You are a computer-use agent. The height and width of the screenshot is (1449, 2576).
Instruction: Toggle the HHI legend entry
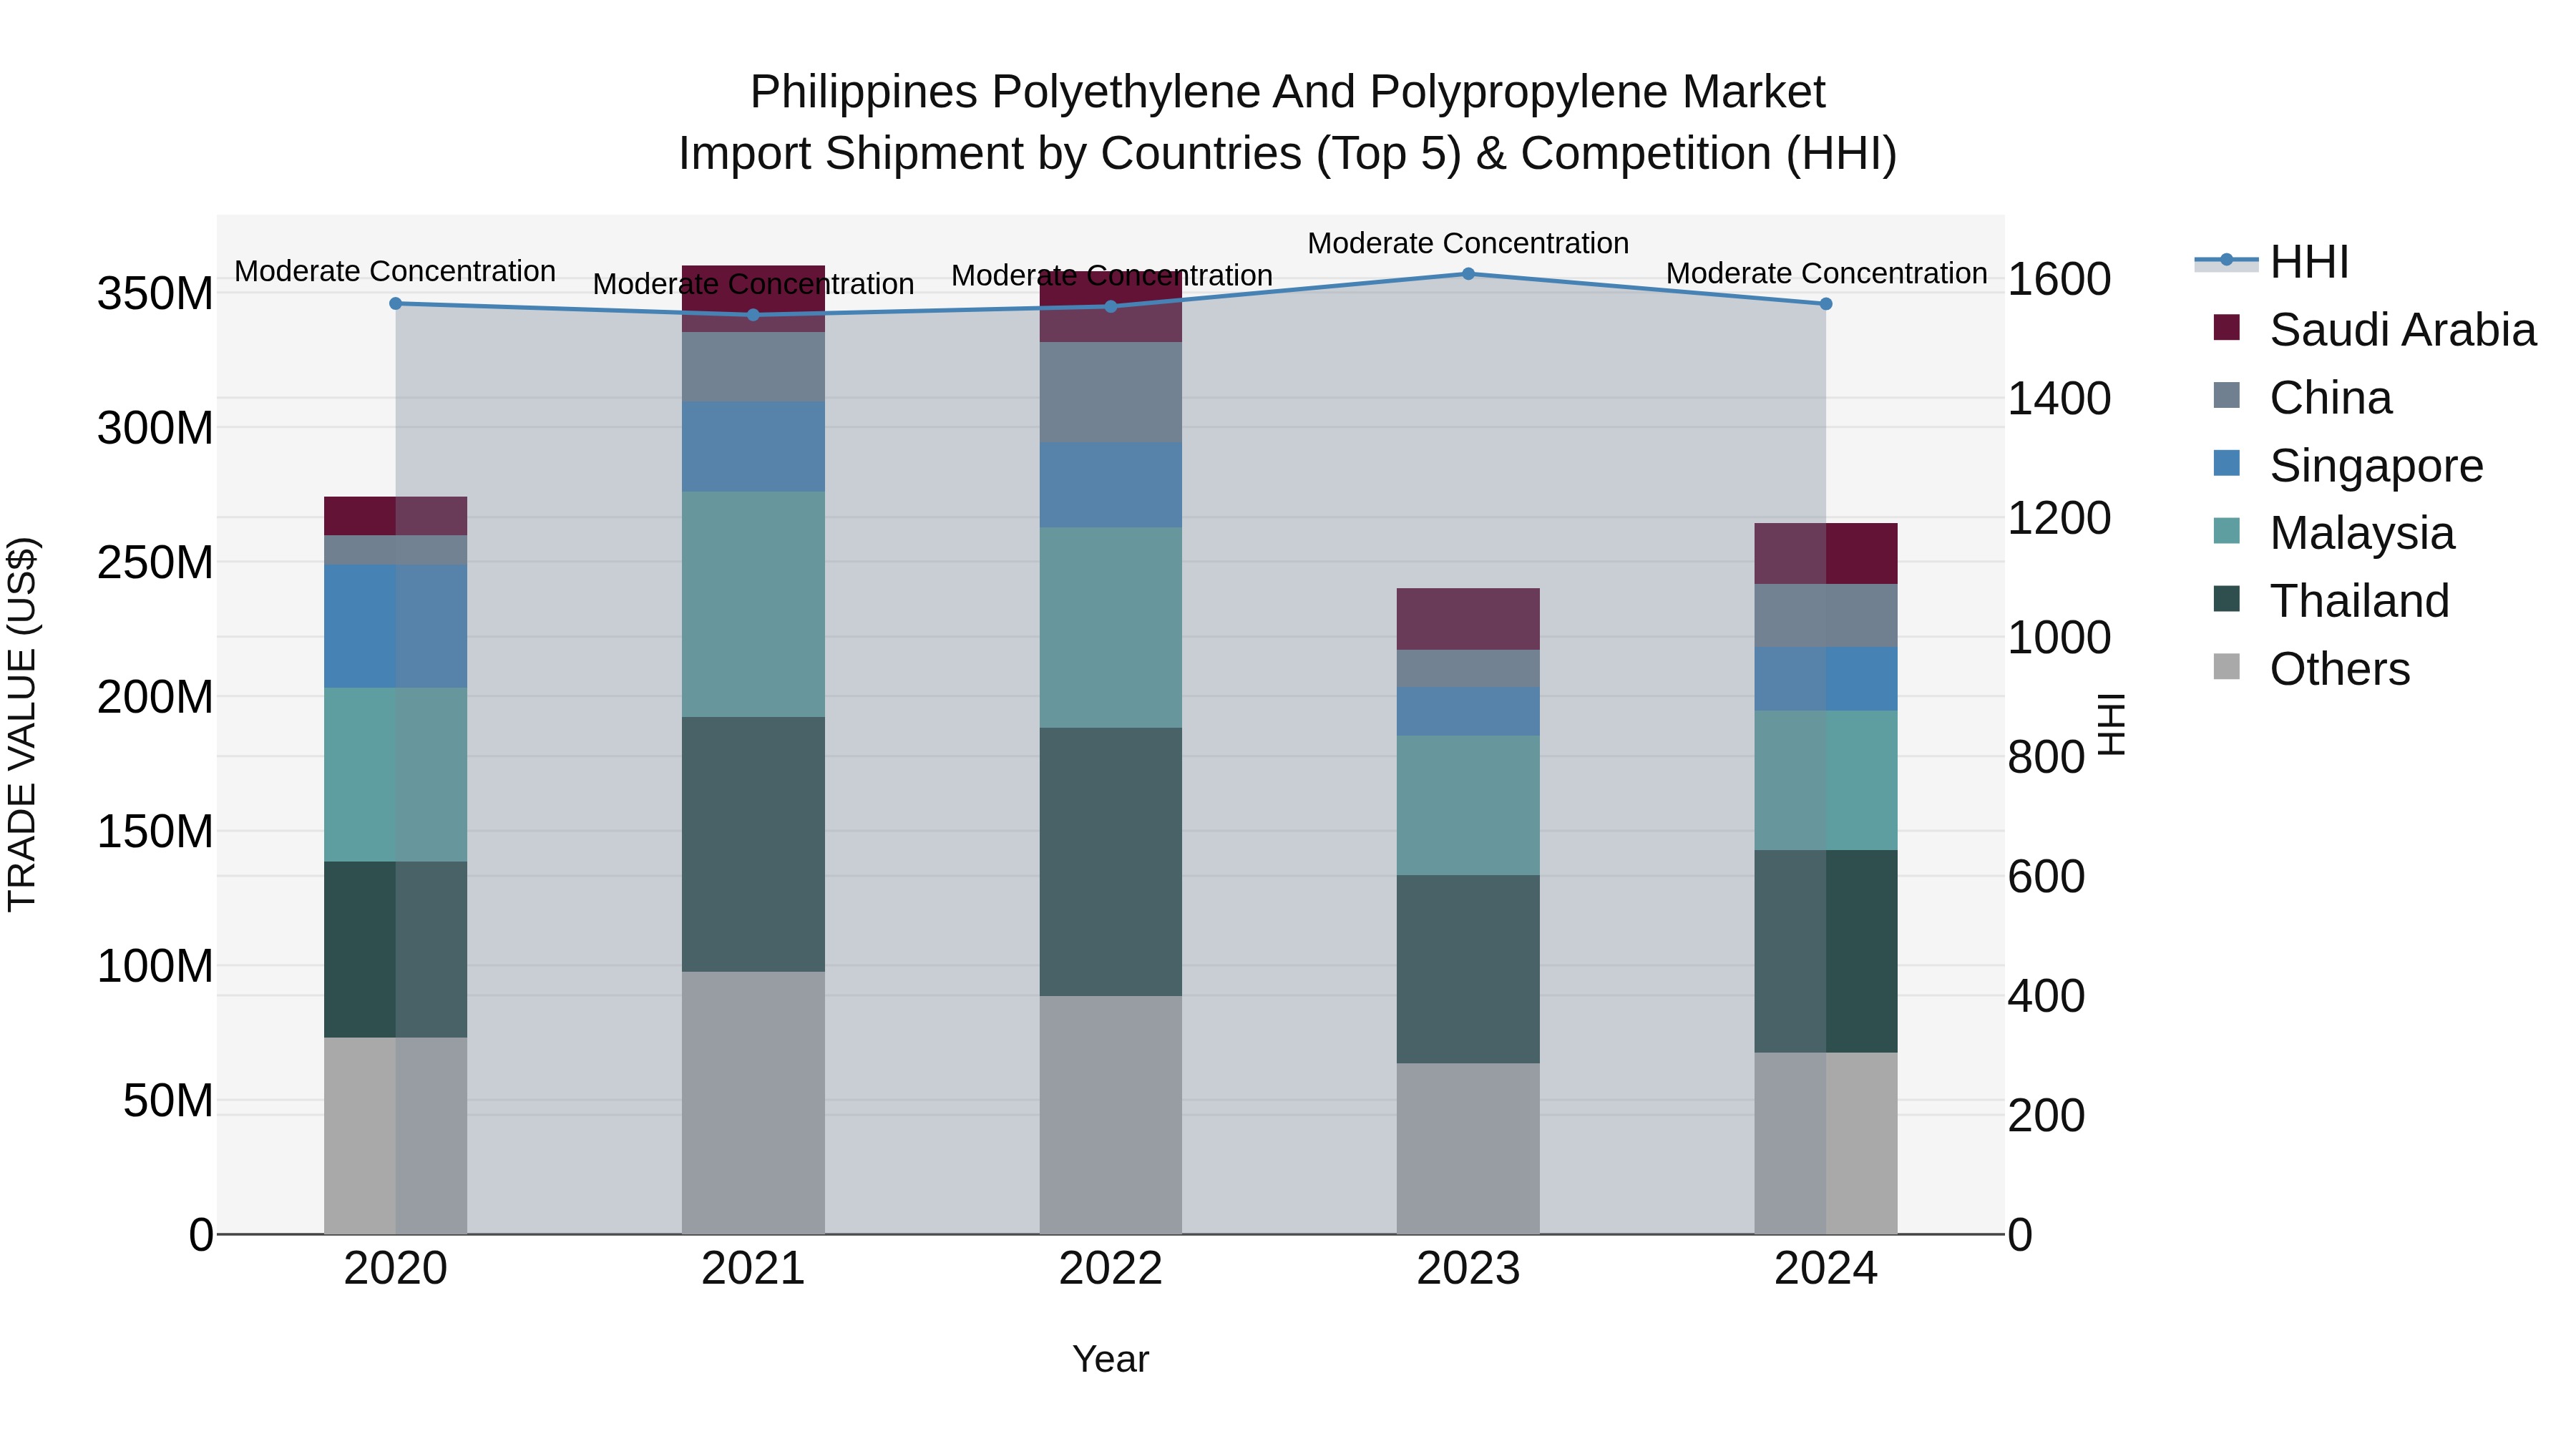click(2272, 262)
